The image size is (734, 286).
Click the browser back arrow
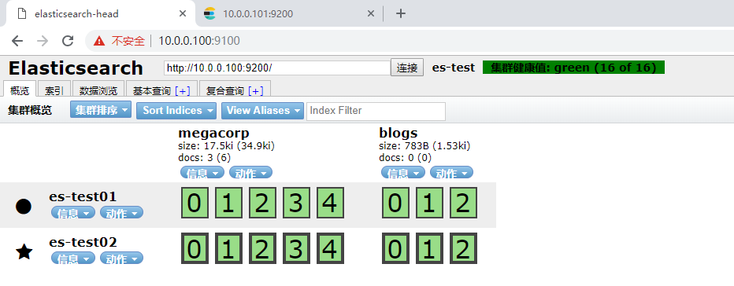(17, 41)
